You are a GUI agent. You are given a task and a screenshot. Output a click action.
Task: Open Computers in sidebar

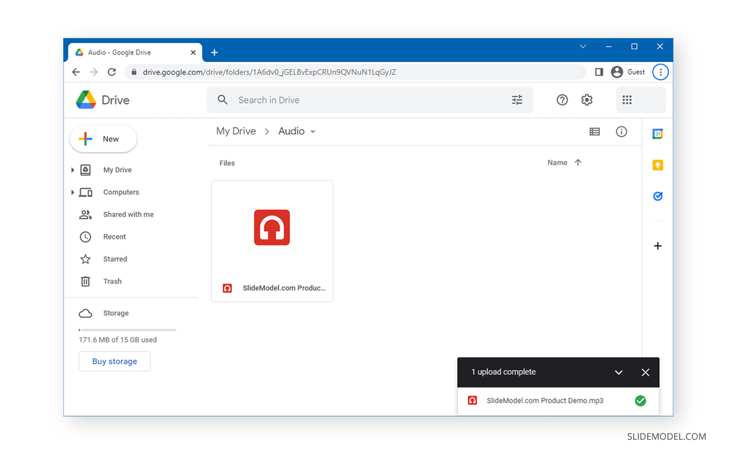(121, 192)
